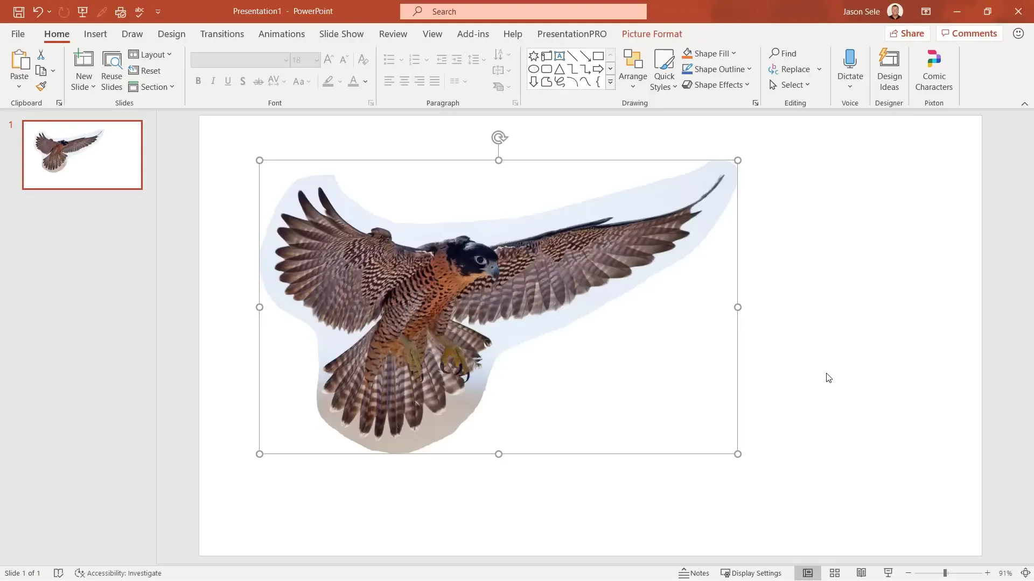Screen dimensions: 1034x581
Task: Select slide 1 thumbnail in the pane
Action: click(82, 154)
